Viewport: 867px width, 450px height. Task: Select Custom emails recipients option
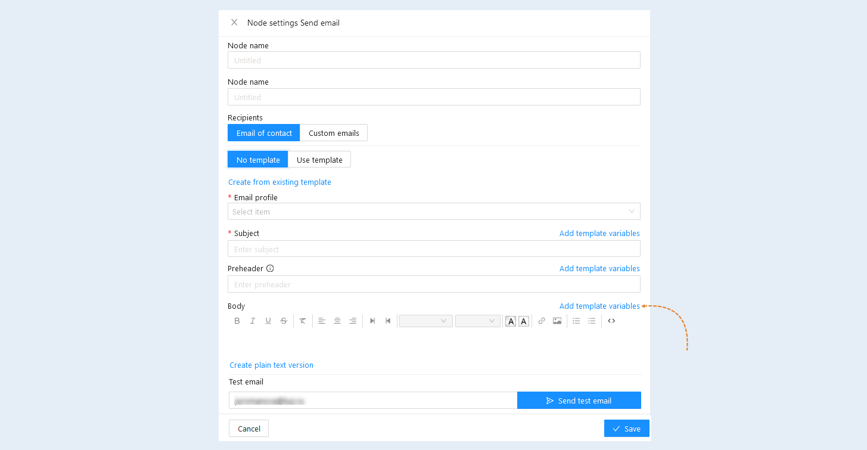(334, 133)
